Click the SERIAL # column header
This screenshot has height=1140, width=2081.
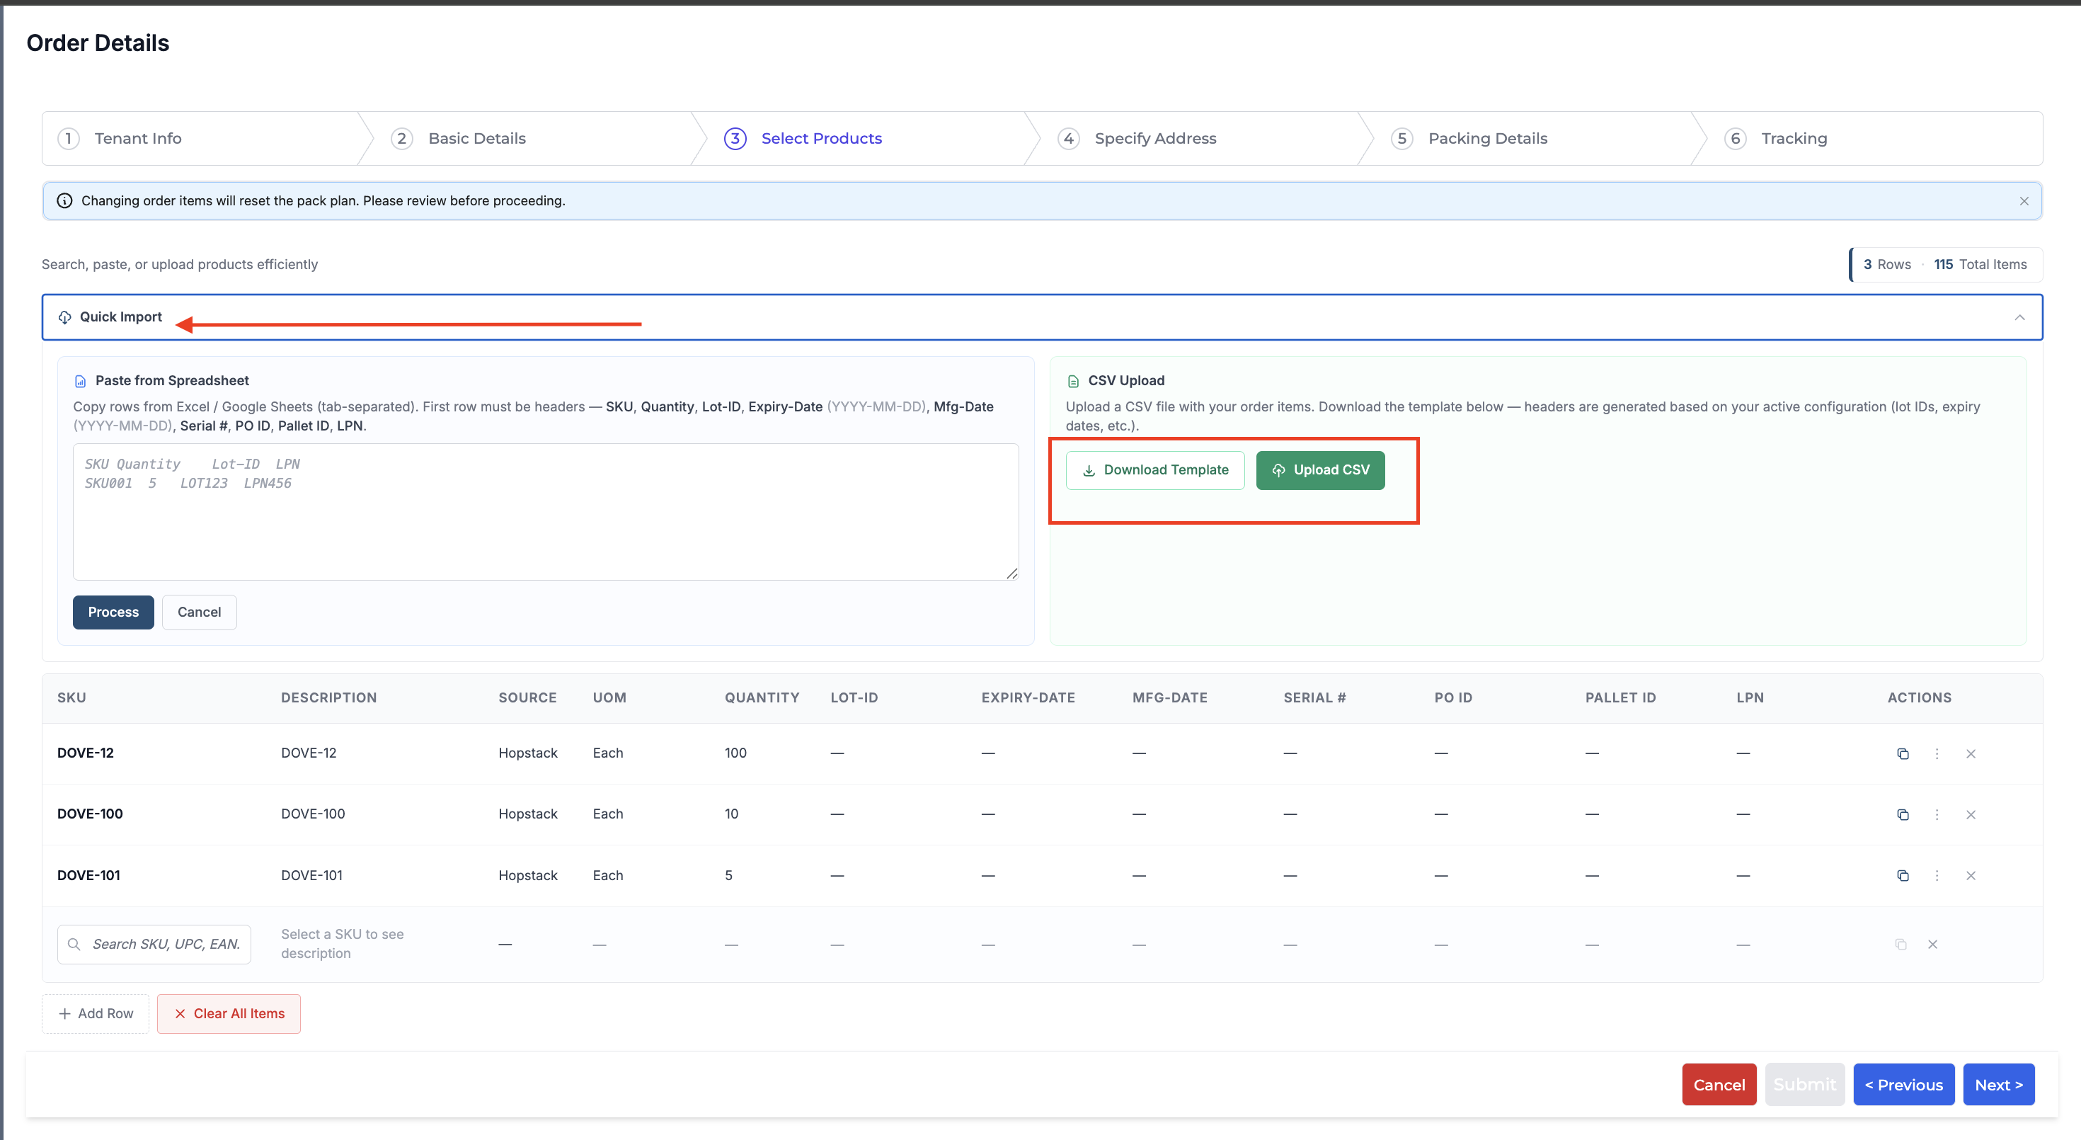(x=1314, y=697)
